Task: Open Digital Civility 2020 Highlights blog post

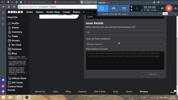Action: tap(18, 57)
